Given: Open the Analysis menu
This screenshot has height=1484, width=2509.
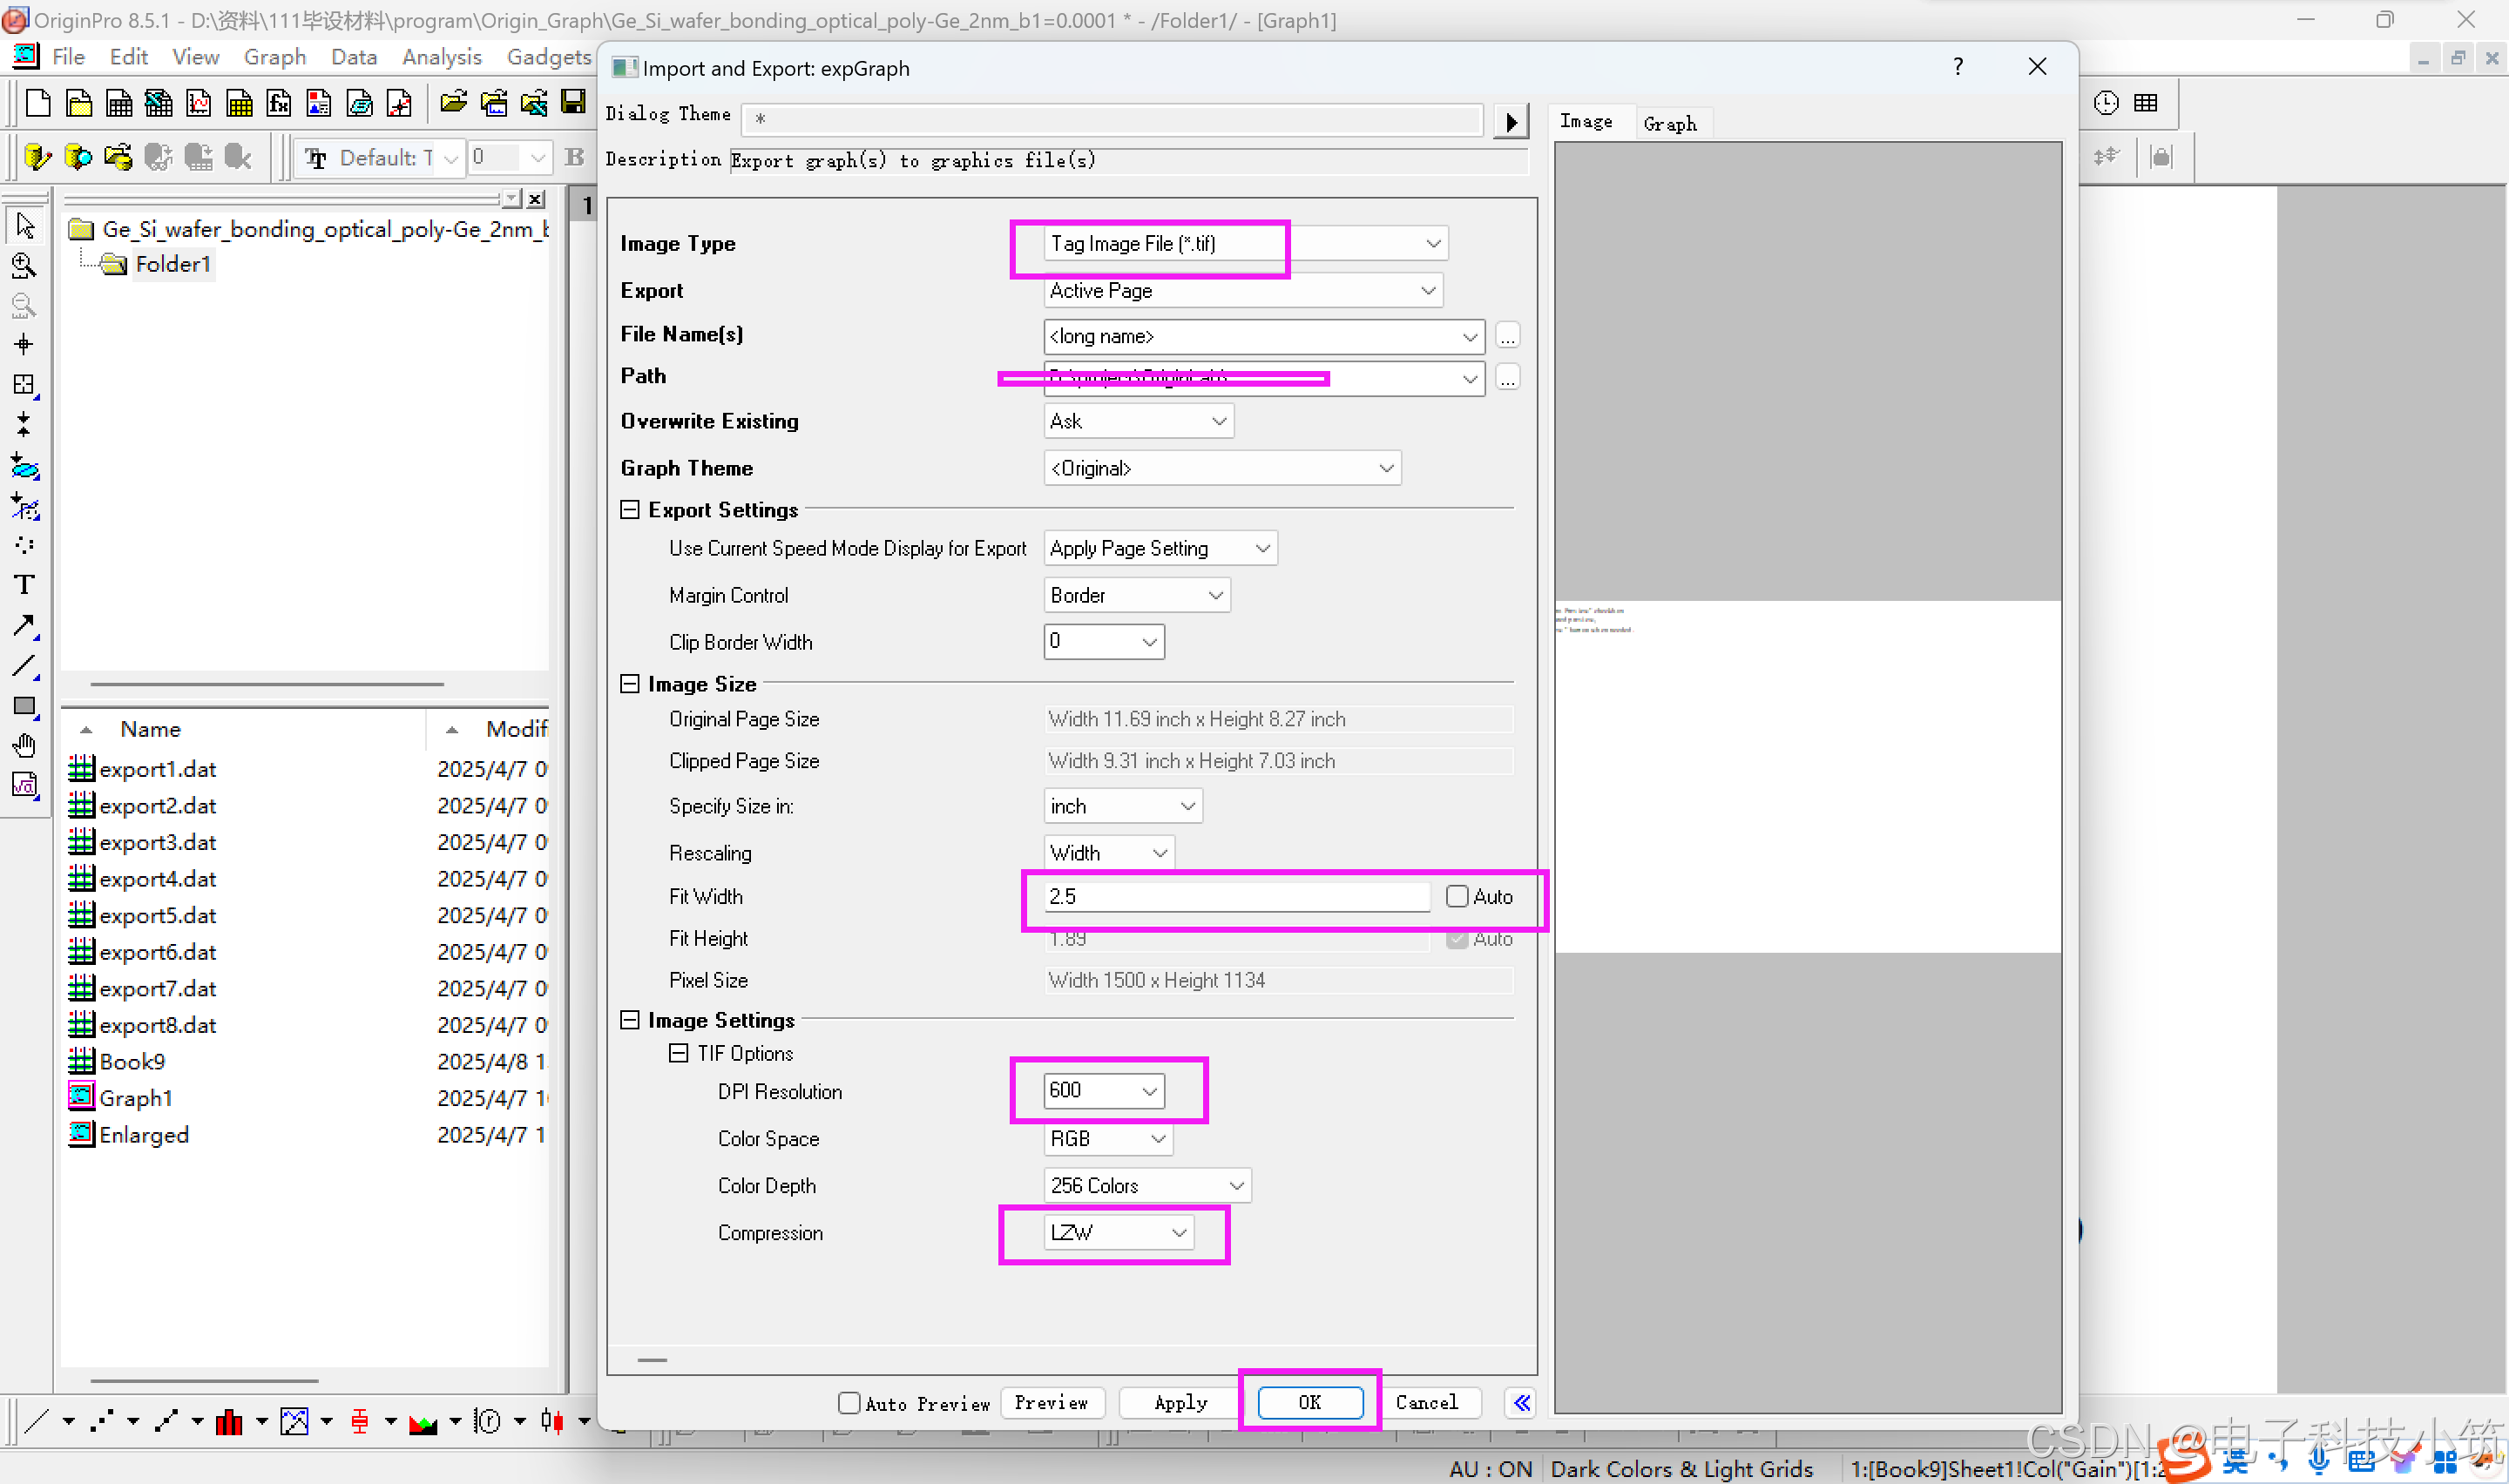Looking at the screenshot, I should tap(441, 57).
